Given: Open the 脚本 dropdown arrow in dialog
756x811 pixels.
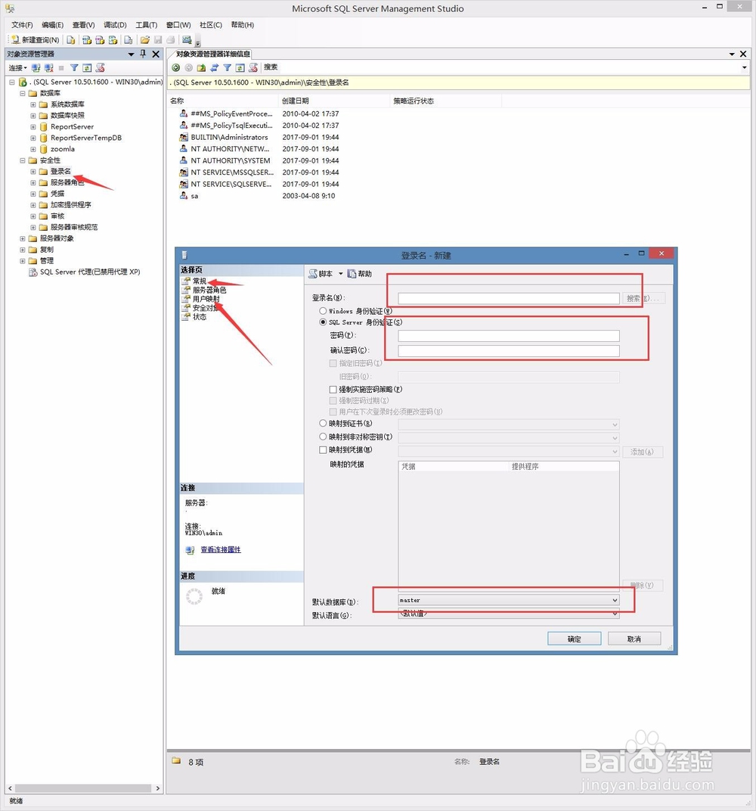Looking at the screenshot, I should coord(340,274).
